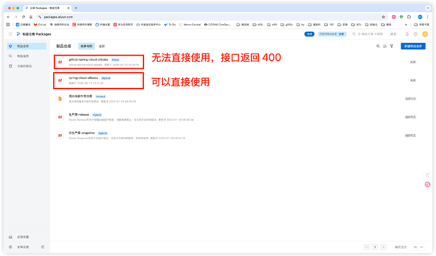Viewport: 436px width, 256px height.
Task: Open the 生产库-release repository name
Action: point(79,114)
